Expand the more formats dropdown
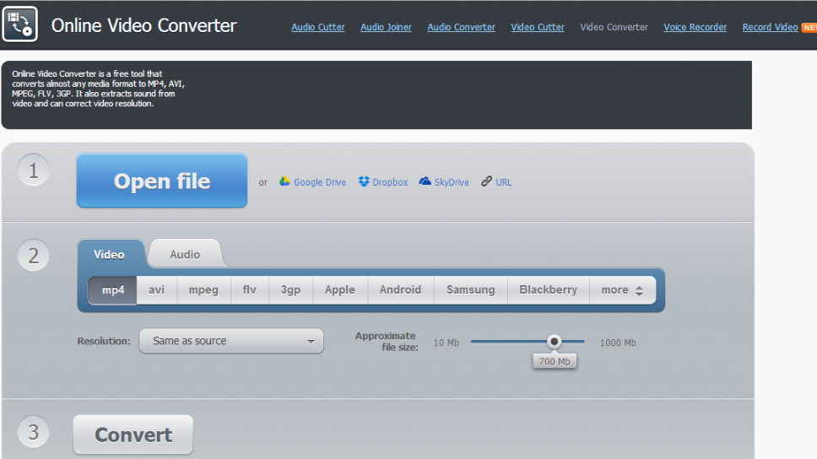Viewport: 817px width, 459px height. click(622, 289)
